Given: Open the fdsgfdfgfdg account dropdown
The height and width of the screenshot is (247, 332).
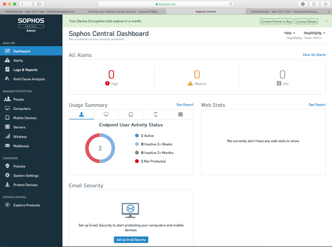Looking at the screenshot, I should [x=314, y=33].
